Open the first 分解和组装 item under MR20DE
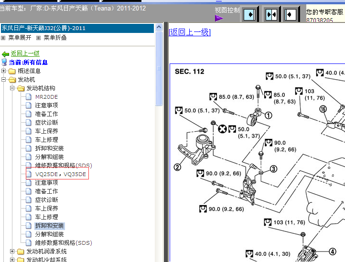The image size is (345, 262). pos(49,157)
